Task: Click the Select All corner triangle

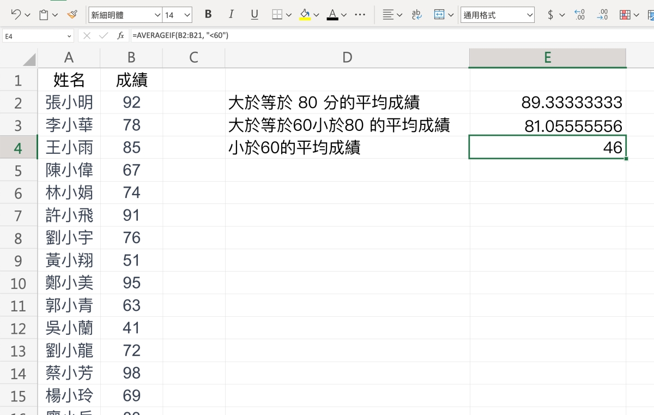Action: click(x=28, y=59)
